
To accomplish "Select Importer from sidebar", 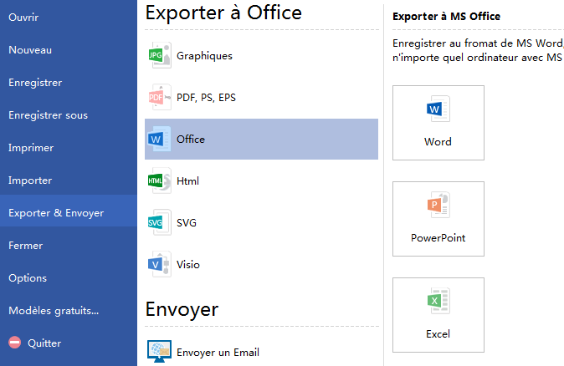I will 30,180.
